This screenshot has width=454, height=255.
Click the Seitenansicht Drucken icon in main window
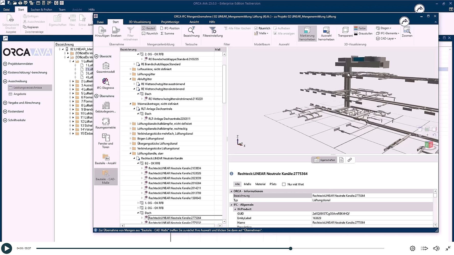[10, 22]
